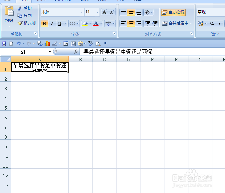Image resolution: width=225 pixels, height=193 pixels.
Task: Click the wén phonetic guide icon
Action: 108,23
